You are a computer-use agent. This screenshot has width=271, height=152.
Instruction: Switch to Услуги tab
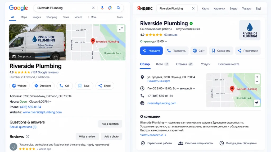click(205, 64)
